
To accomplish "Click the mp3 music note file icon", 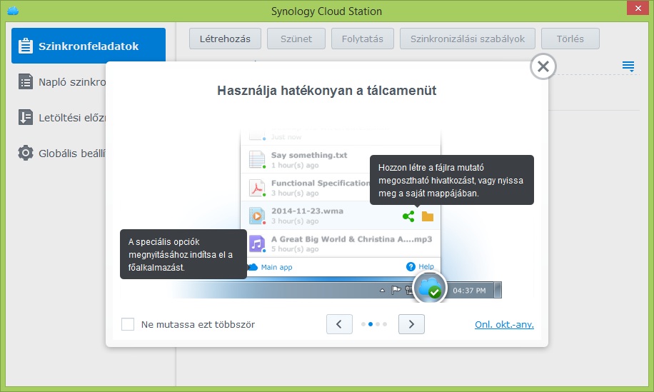I will 257,243.
